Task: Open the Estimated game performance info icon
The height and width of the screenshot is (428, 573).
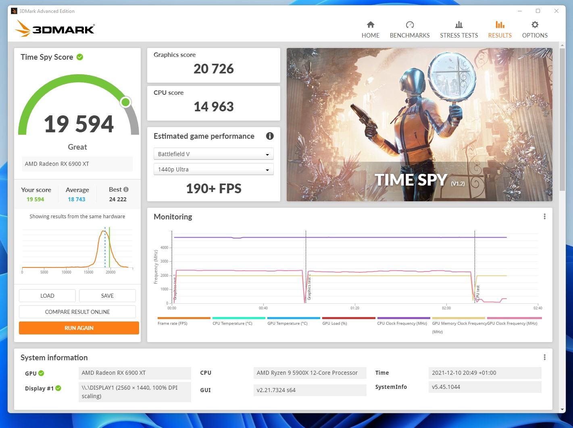Action: pos(270,136)
